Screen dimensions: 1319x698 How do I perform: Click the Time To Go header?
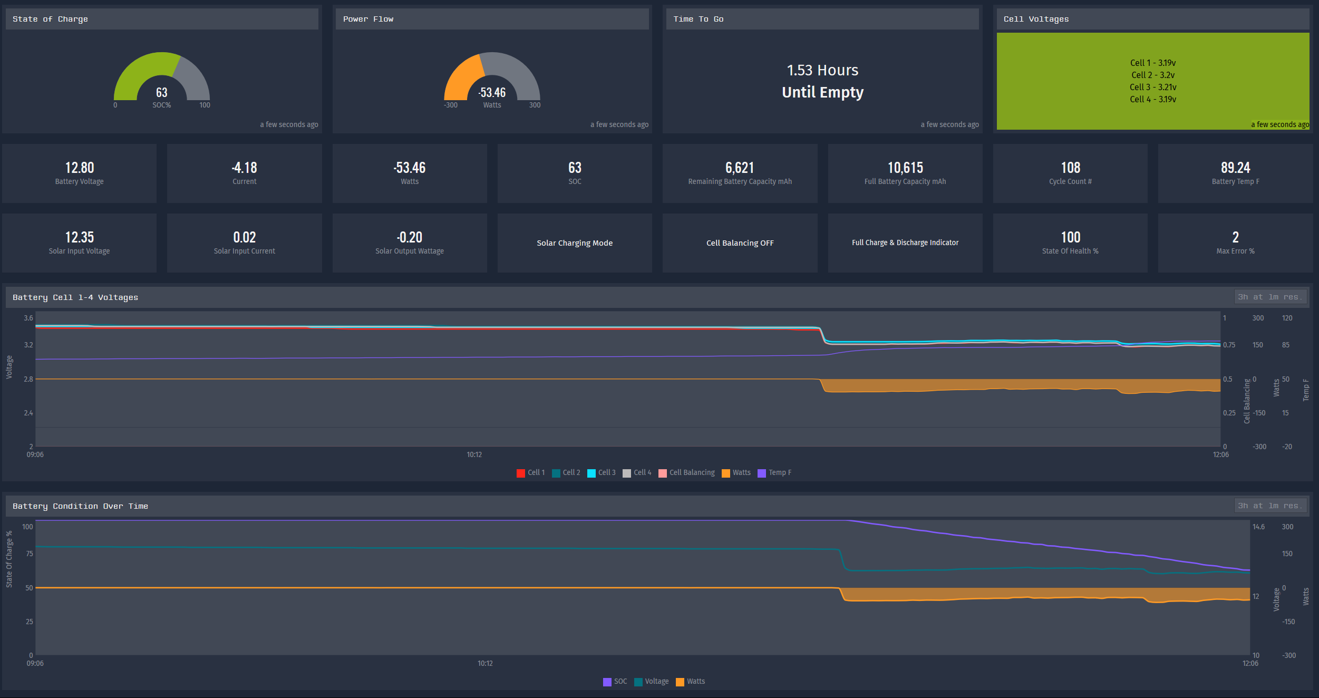click(698, 19)
